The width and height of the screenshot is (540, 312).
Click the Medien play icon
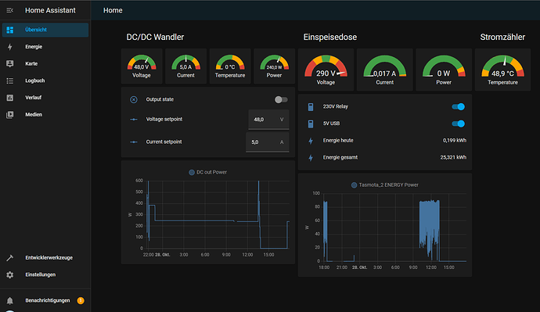(x=10, y=114)
